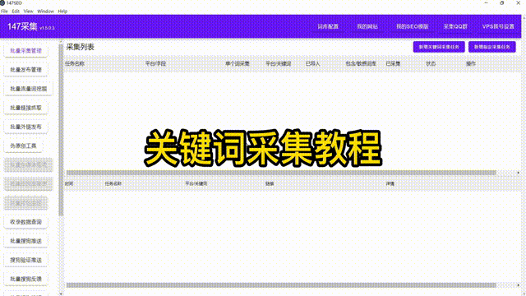The width and height of the screenshot is (526, 296).
Task: Open 搜狗验证推送 in the sidebar
Action: [25, 260]
